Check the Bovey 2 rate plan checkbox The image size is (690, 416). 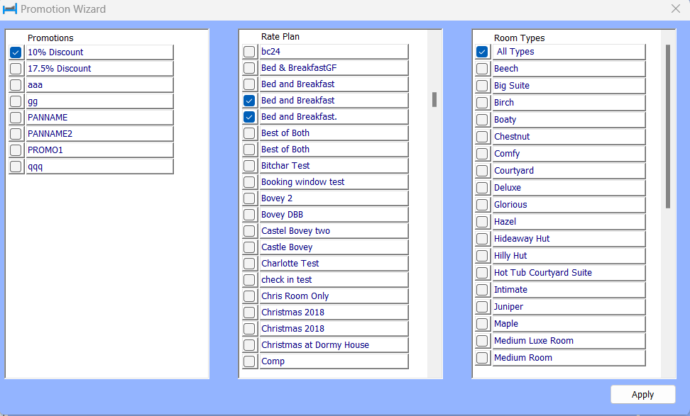pos(249,198)
